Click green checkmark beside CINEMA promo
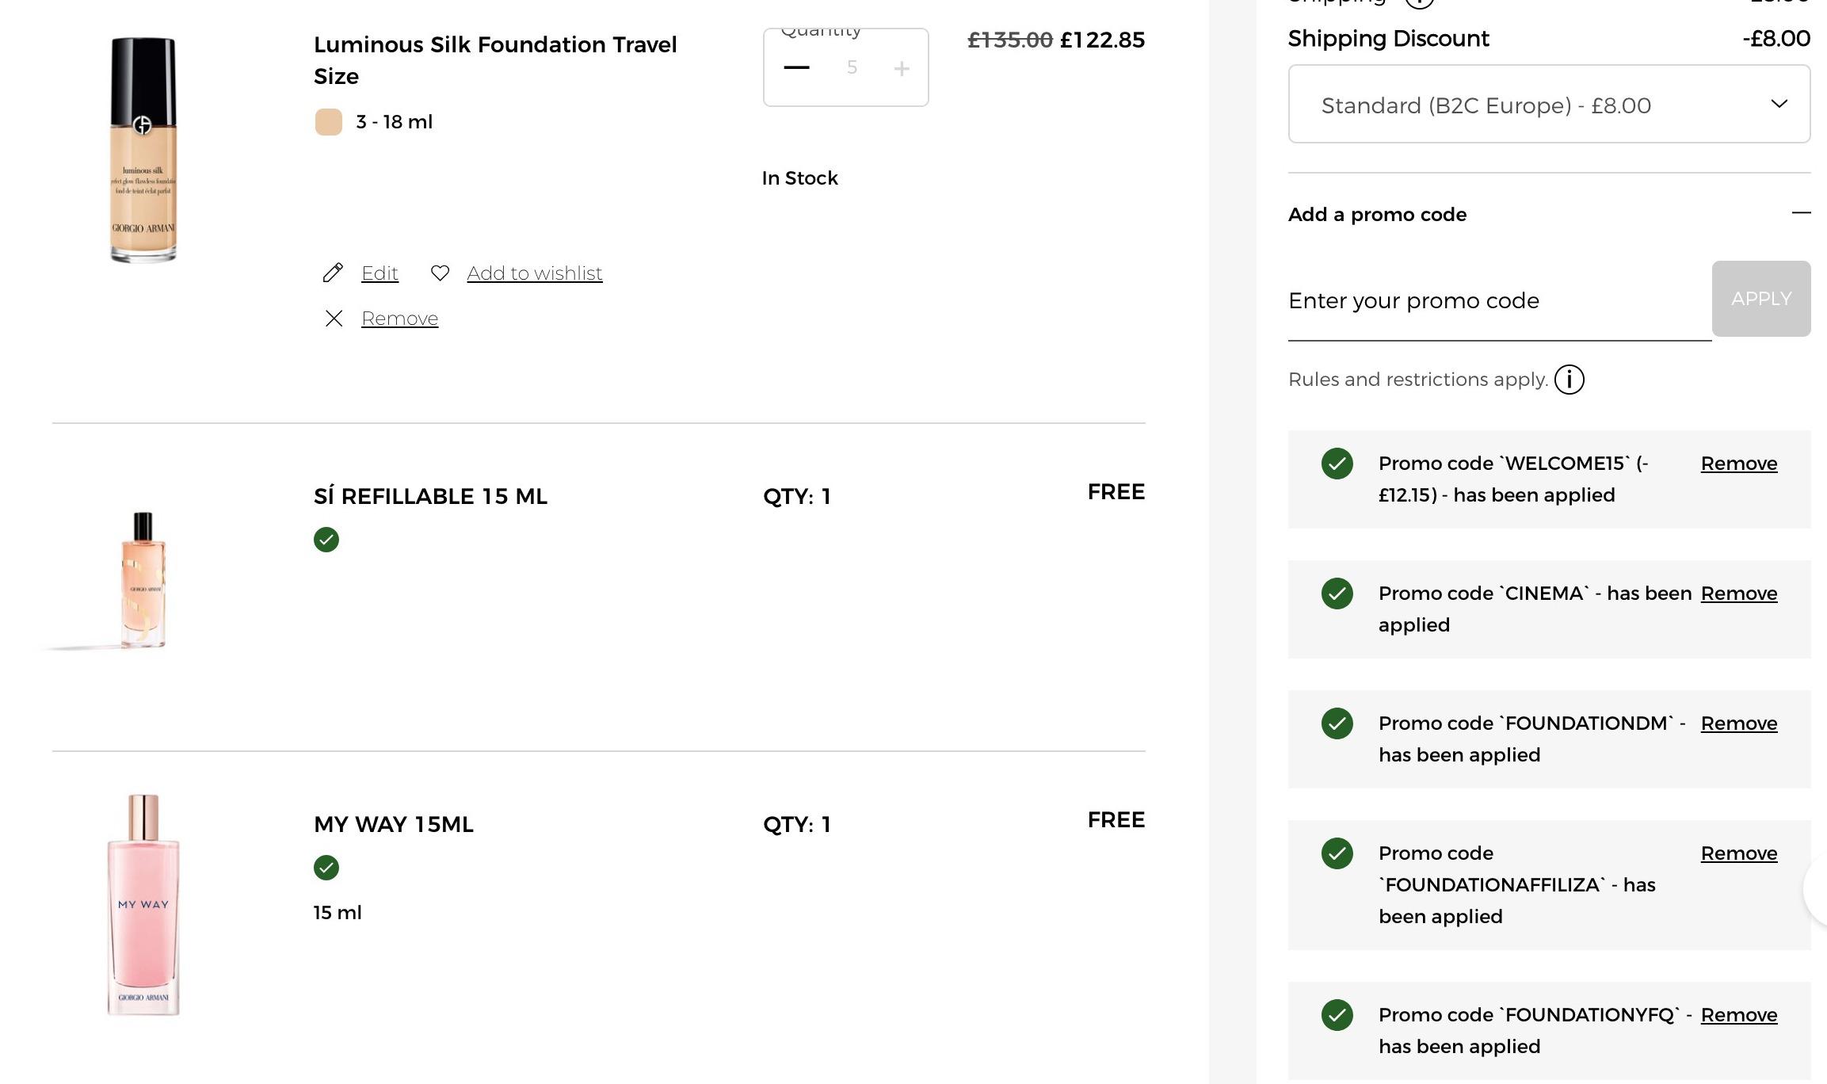This screenshot has height=1084, width=1827. click(x=1337, y=594)
